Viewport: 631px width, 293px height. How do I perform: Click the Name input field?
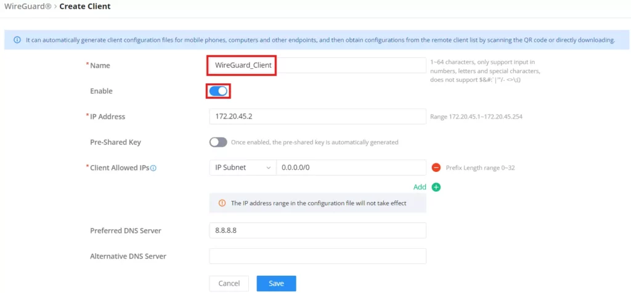(317, 65)
